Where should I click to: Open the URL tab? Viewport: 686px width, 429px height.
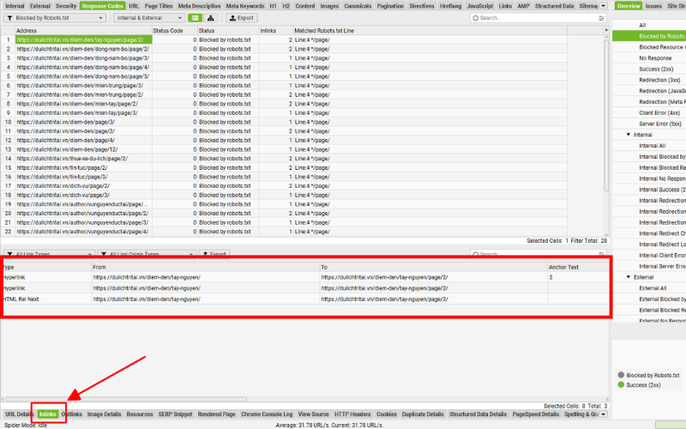tap(134, 6)
